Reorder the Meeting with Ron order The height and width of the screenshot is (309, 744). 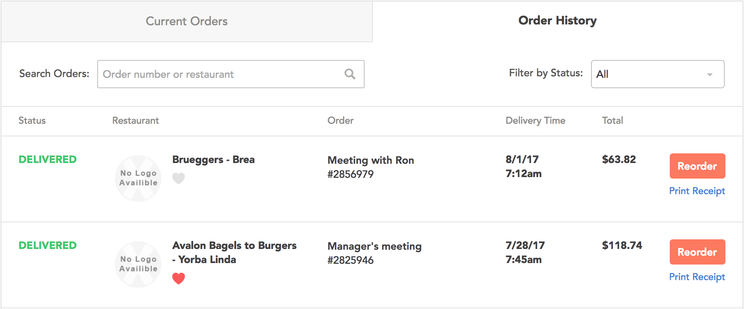pyautogui.click(x=697, y=166)
